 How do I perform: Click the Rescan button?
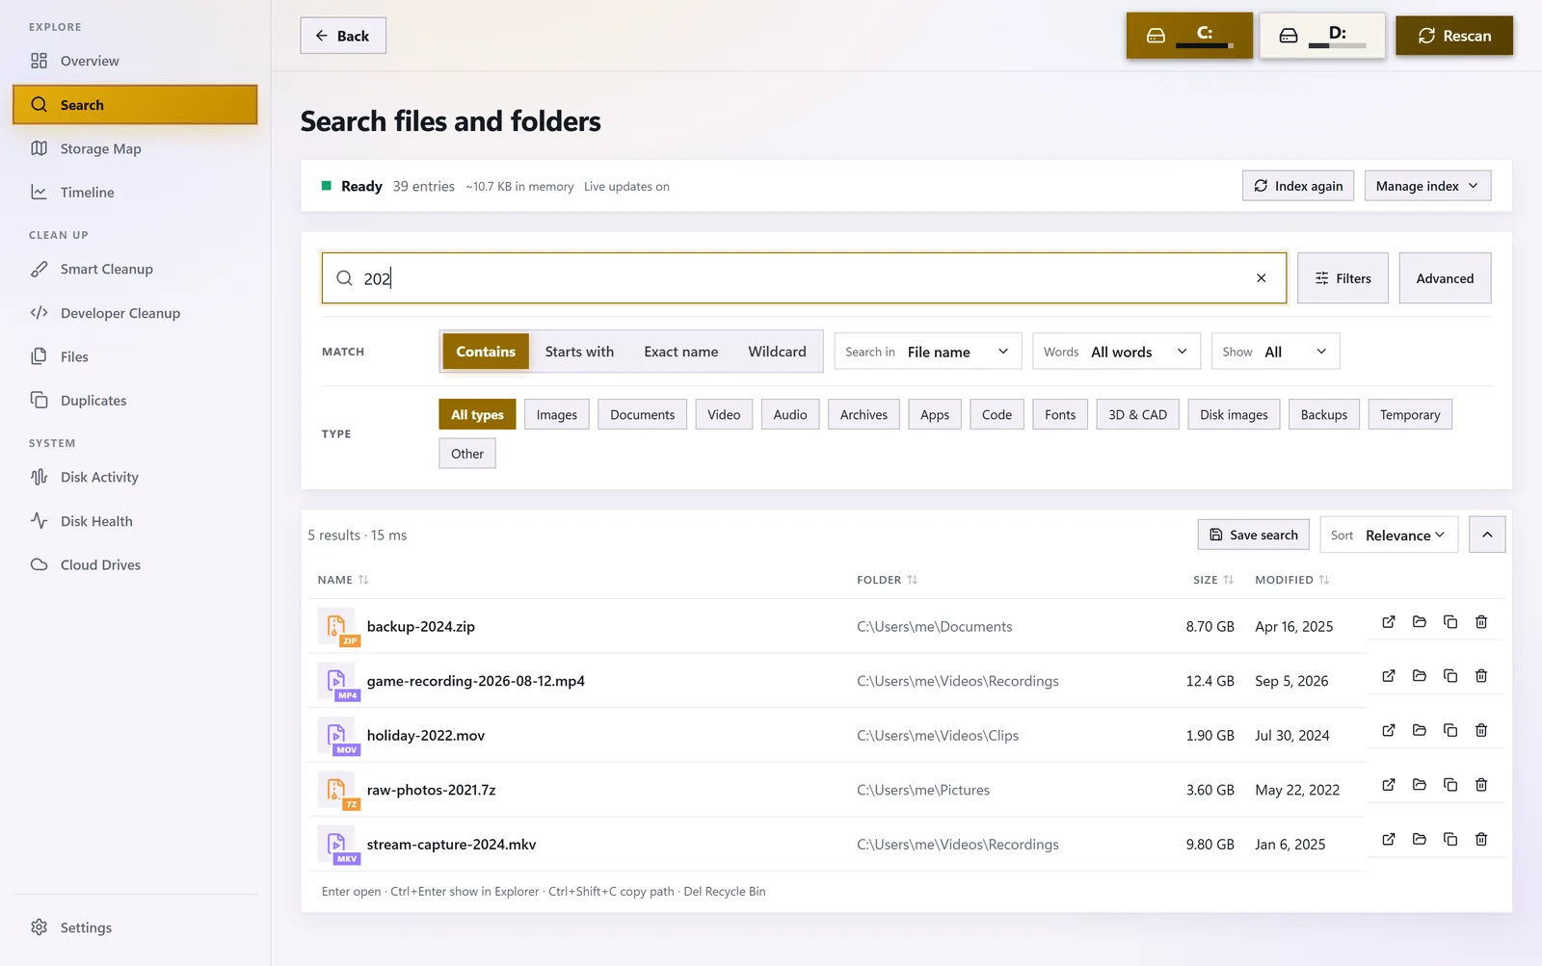[1454, 36]
